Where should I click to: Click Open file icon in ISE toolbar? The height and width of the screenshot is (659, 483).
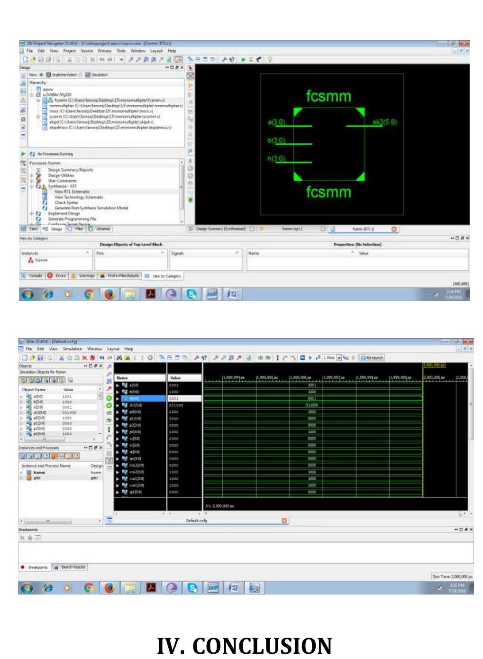tap(33, 60)
